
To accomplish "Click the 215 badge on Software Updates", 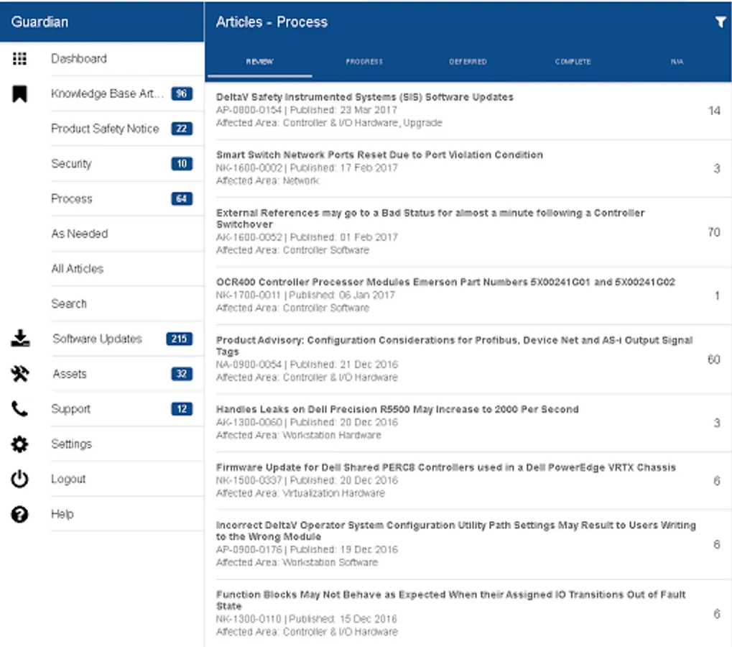I will pyautogui.click(x=180, y=339).
